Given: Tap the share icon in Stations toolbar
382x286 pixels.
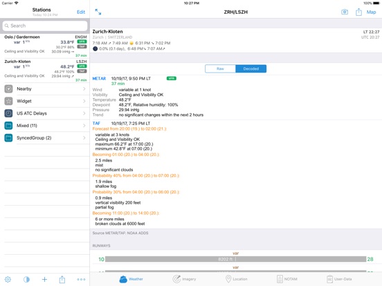Looking at the screenshot, I should pyautogui.click(x=62, y=279).
